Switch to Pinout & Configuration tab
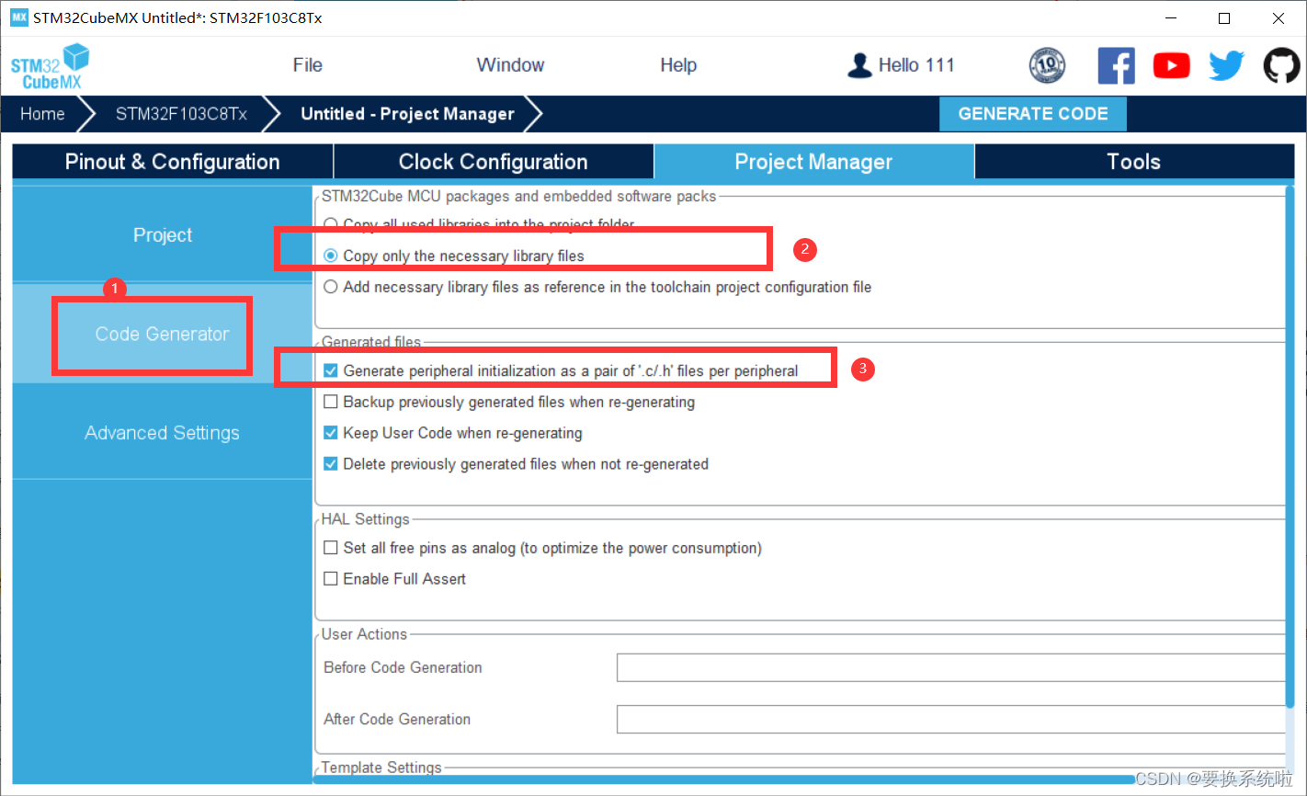This screenshot has height=796, width=1307. 172,162
